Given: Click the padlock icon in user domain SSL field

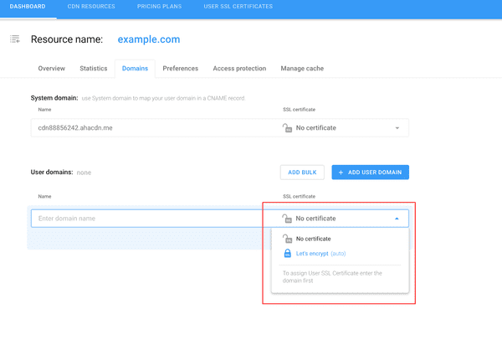Looking at the screenshot, I should pos(287,219).
